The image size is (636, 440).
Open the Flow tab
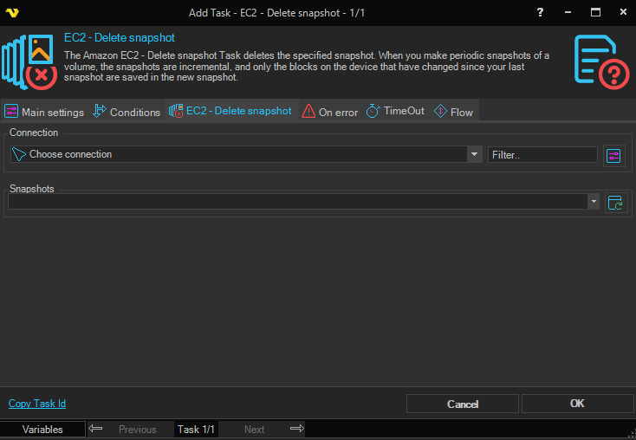coord(453,112)
